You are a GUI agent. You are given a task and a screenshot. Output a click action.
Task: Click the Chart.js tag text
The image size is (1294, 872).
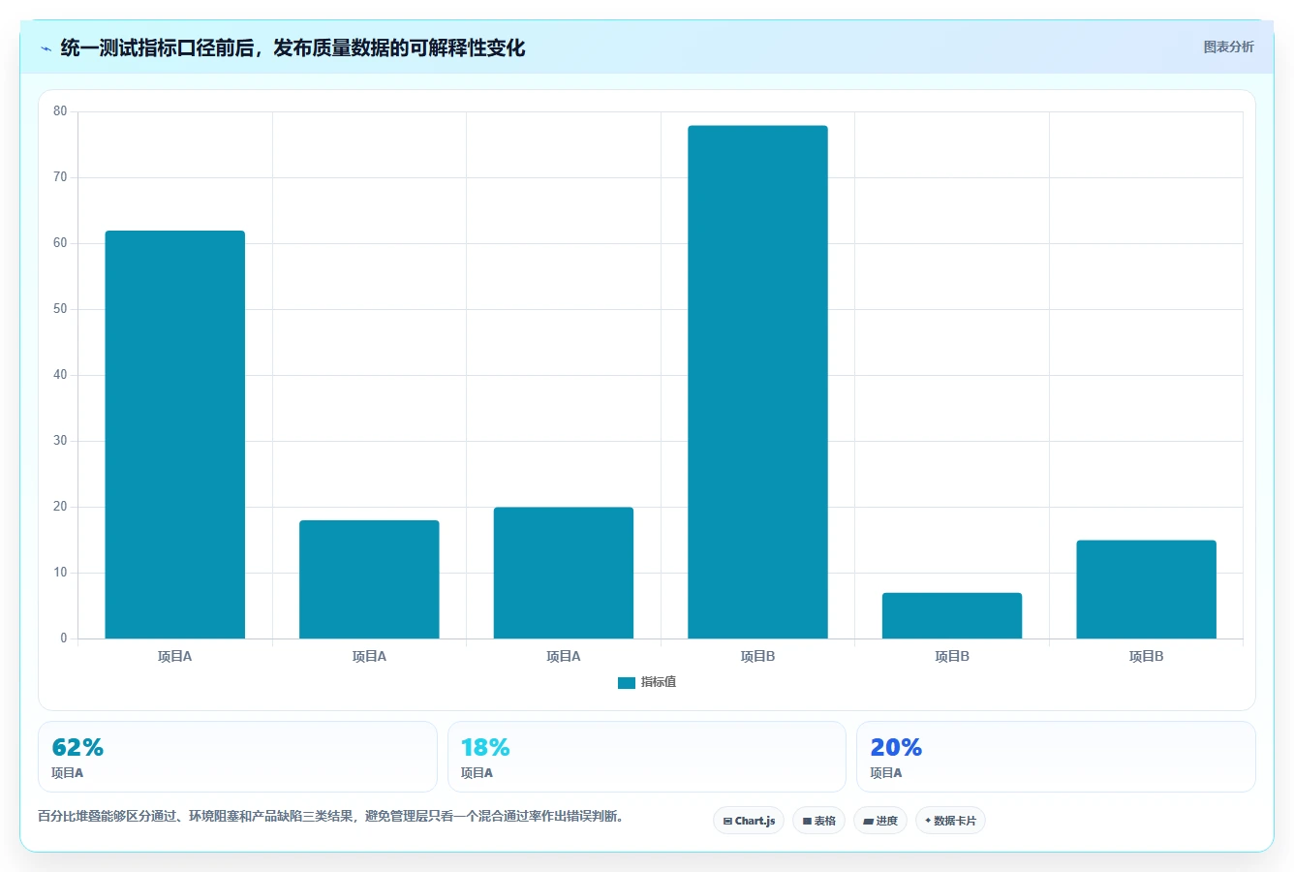pyautogui.click(x=755, y=821)
